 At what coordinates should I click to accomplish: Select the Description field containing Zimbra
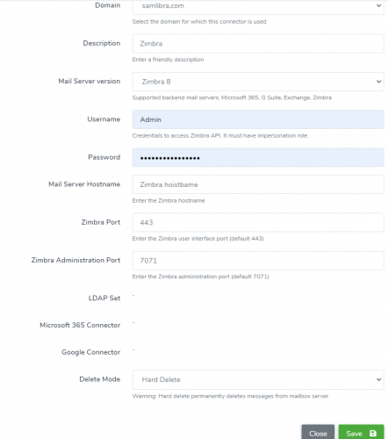click(x=258, y=44)
